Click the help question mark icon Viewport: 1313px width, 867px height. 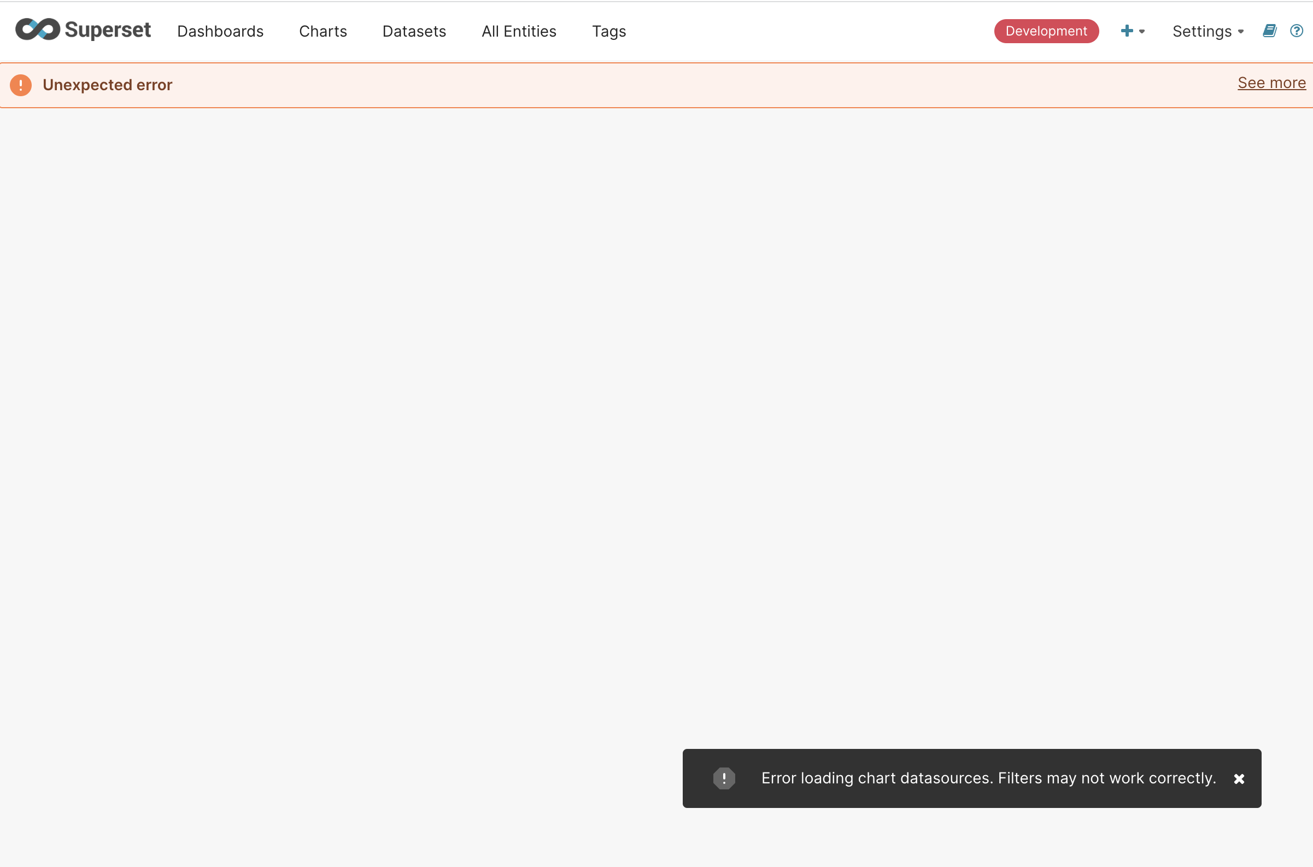coord(1297,31)
